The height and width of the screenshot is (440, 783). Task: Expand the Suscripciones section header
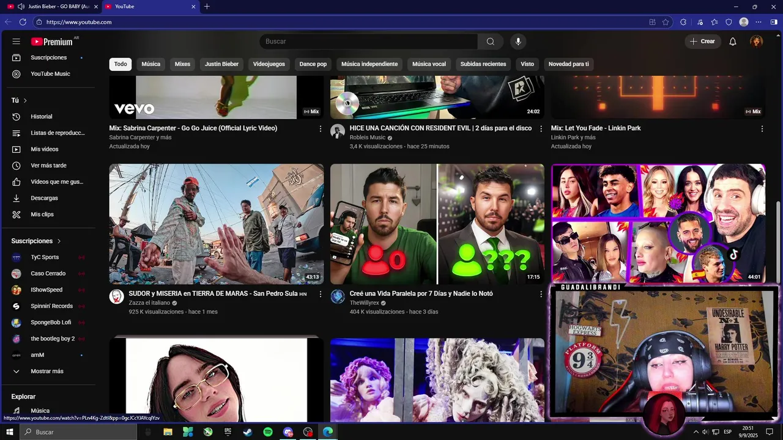click(36, 241)
